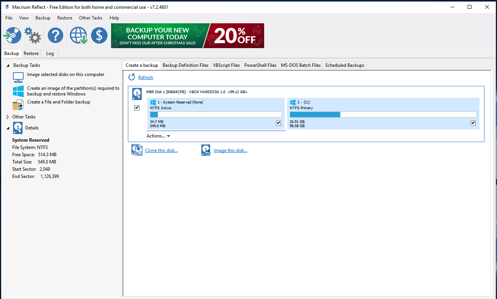497x299 pixels.
Task: Select the 2 - (C:) partition label
Action: tap(303, 102)
